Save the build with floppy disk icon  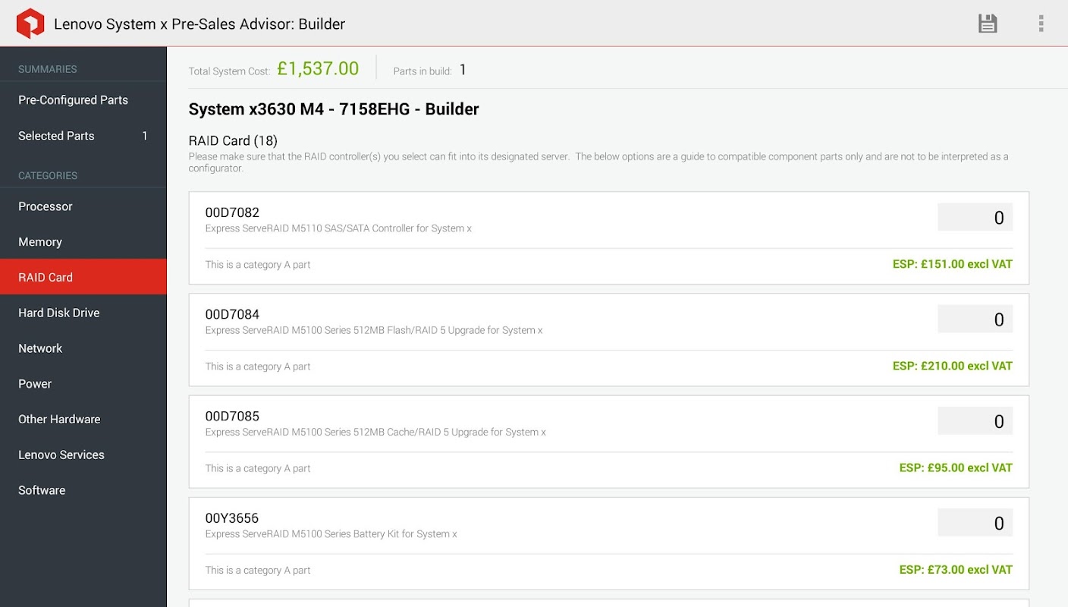click(988, 24)
